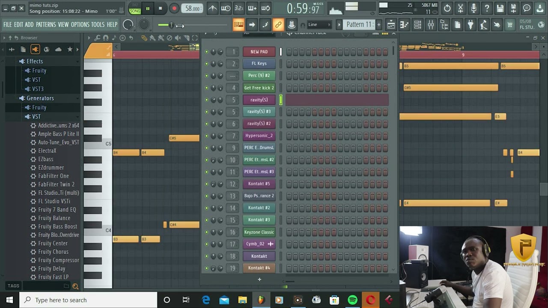
Task: Open the EDIT menu
Action: (18, 25)
